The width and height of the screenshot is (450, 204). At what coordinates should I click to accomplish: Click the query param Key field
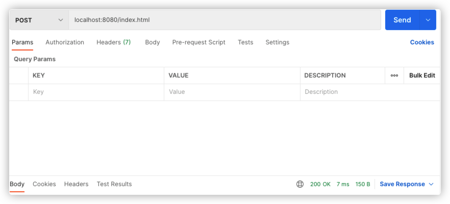click(x=96, y=92)
